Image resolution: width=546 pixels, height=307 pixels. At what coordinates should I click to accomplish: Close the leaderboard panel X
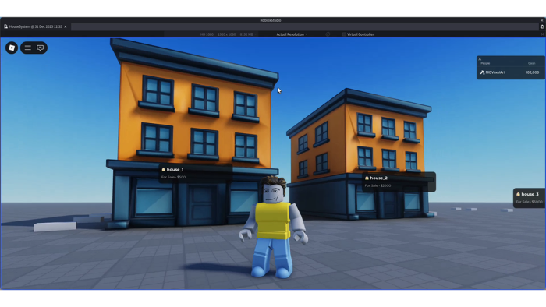480,58
